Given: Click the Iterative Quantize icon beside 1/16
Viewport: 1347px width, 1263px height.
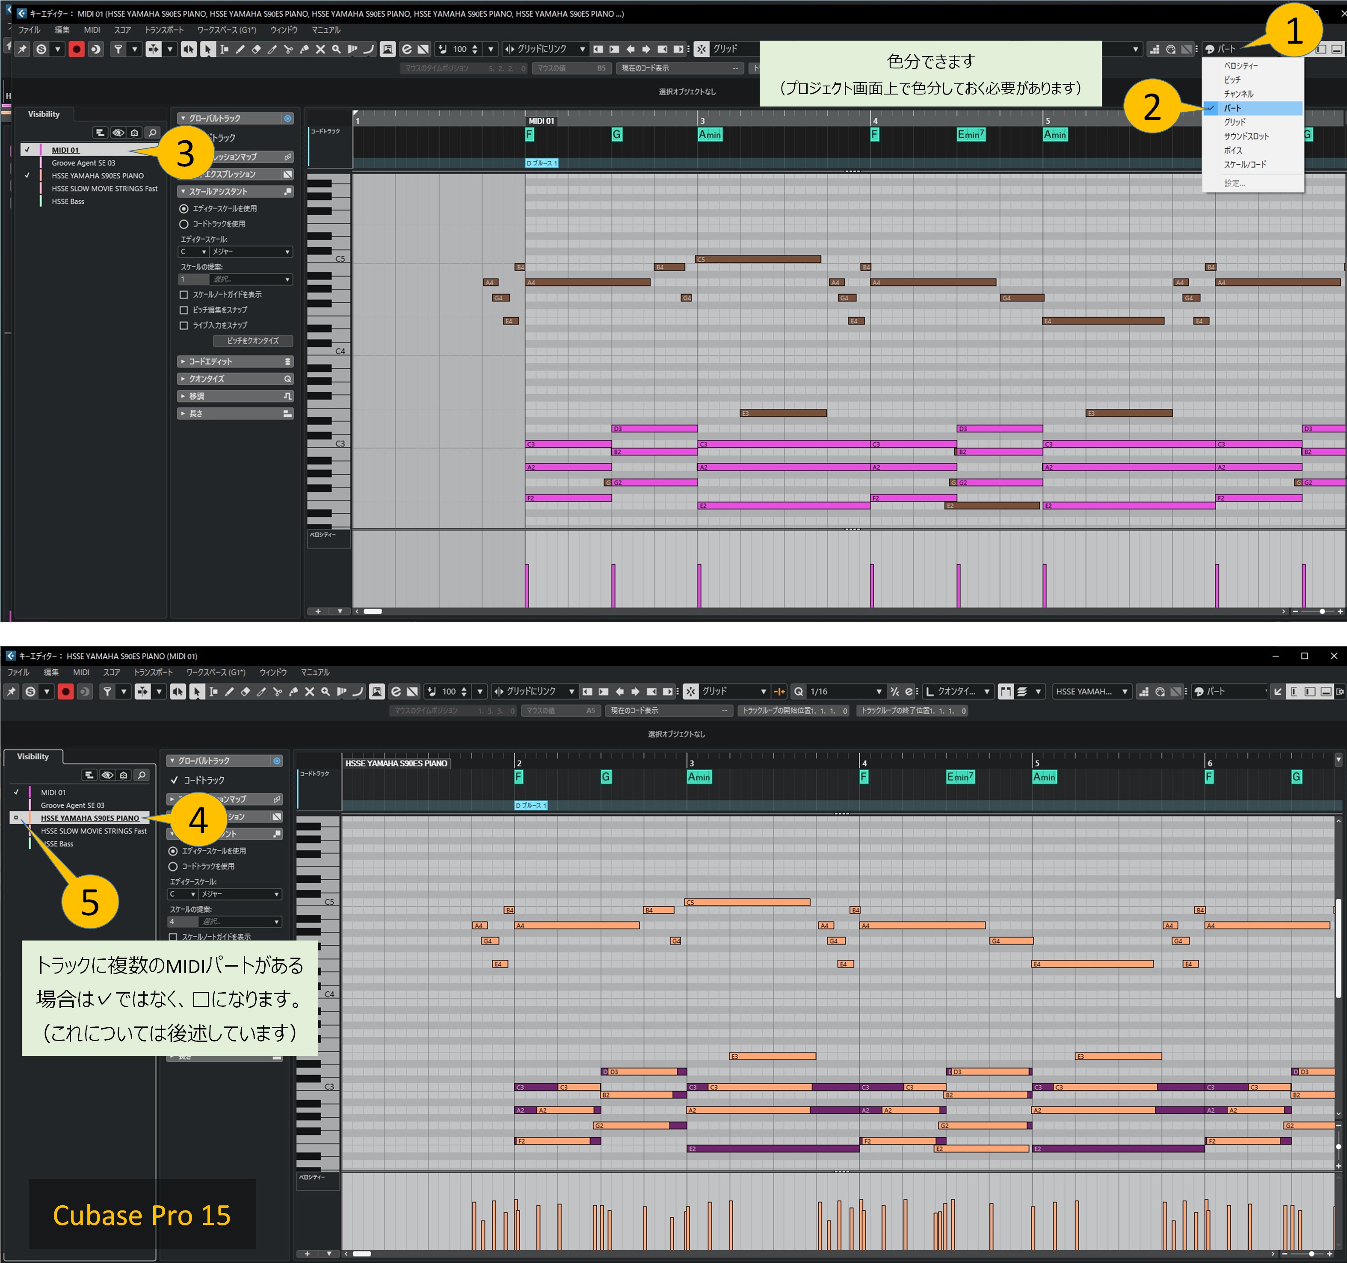Looking at the screenshot, I should [x=894, y=691].
